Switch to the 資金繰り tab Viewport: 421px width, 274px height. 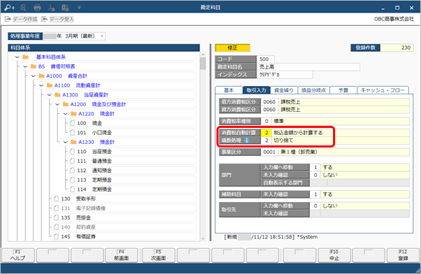pyautogui.click(x=283, y=90)
